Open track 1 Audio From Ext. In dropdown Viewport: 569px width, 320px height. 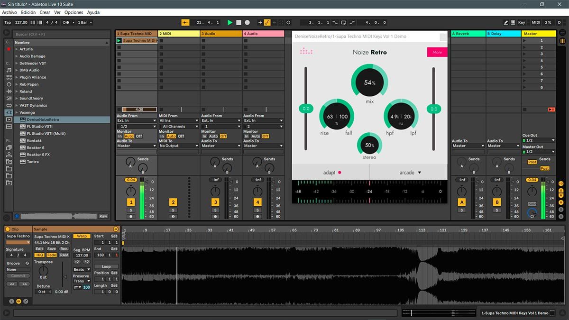[137, 120]
